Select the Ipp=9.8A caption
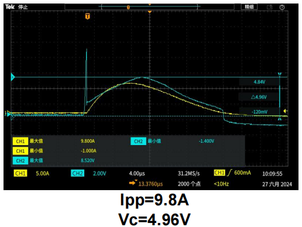The image size is (302, 227). [x=155, y=200]
